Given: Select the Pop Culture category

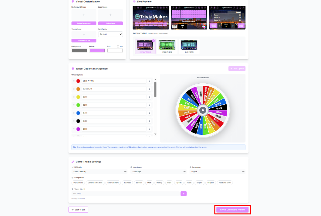Looking at the screenshot, I should [x=78, y=183].
